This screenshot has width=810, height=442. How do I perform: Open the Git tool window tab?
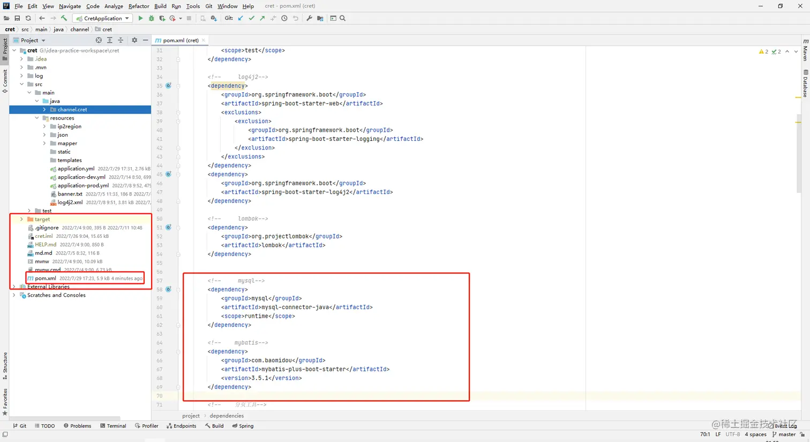(x=20, y=426)
